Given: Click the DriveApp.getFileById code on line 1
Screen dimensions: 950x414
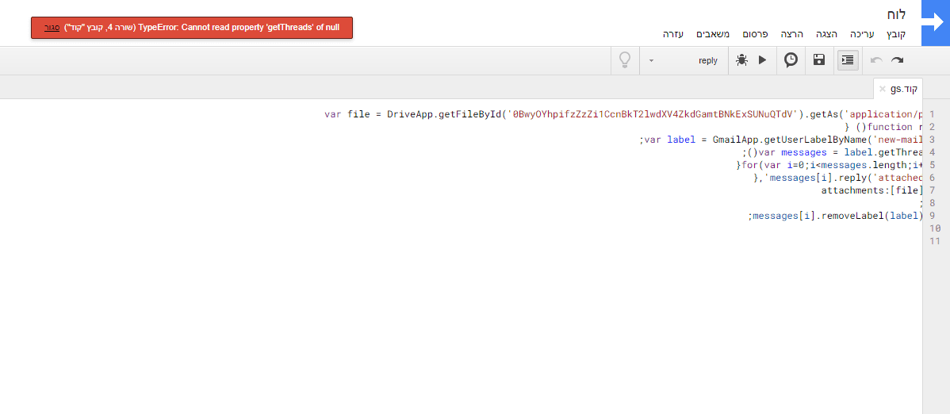Looking at the screenshot, I should (x=622, y=114).
